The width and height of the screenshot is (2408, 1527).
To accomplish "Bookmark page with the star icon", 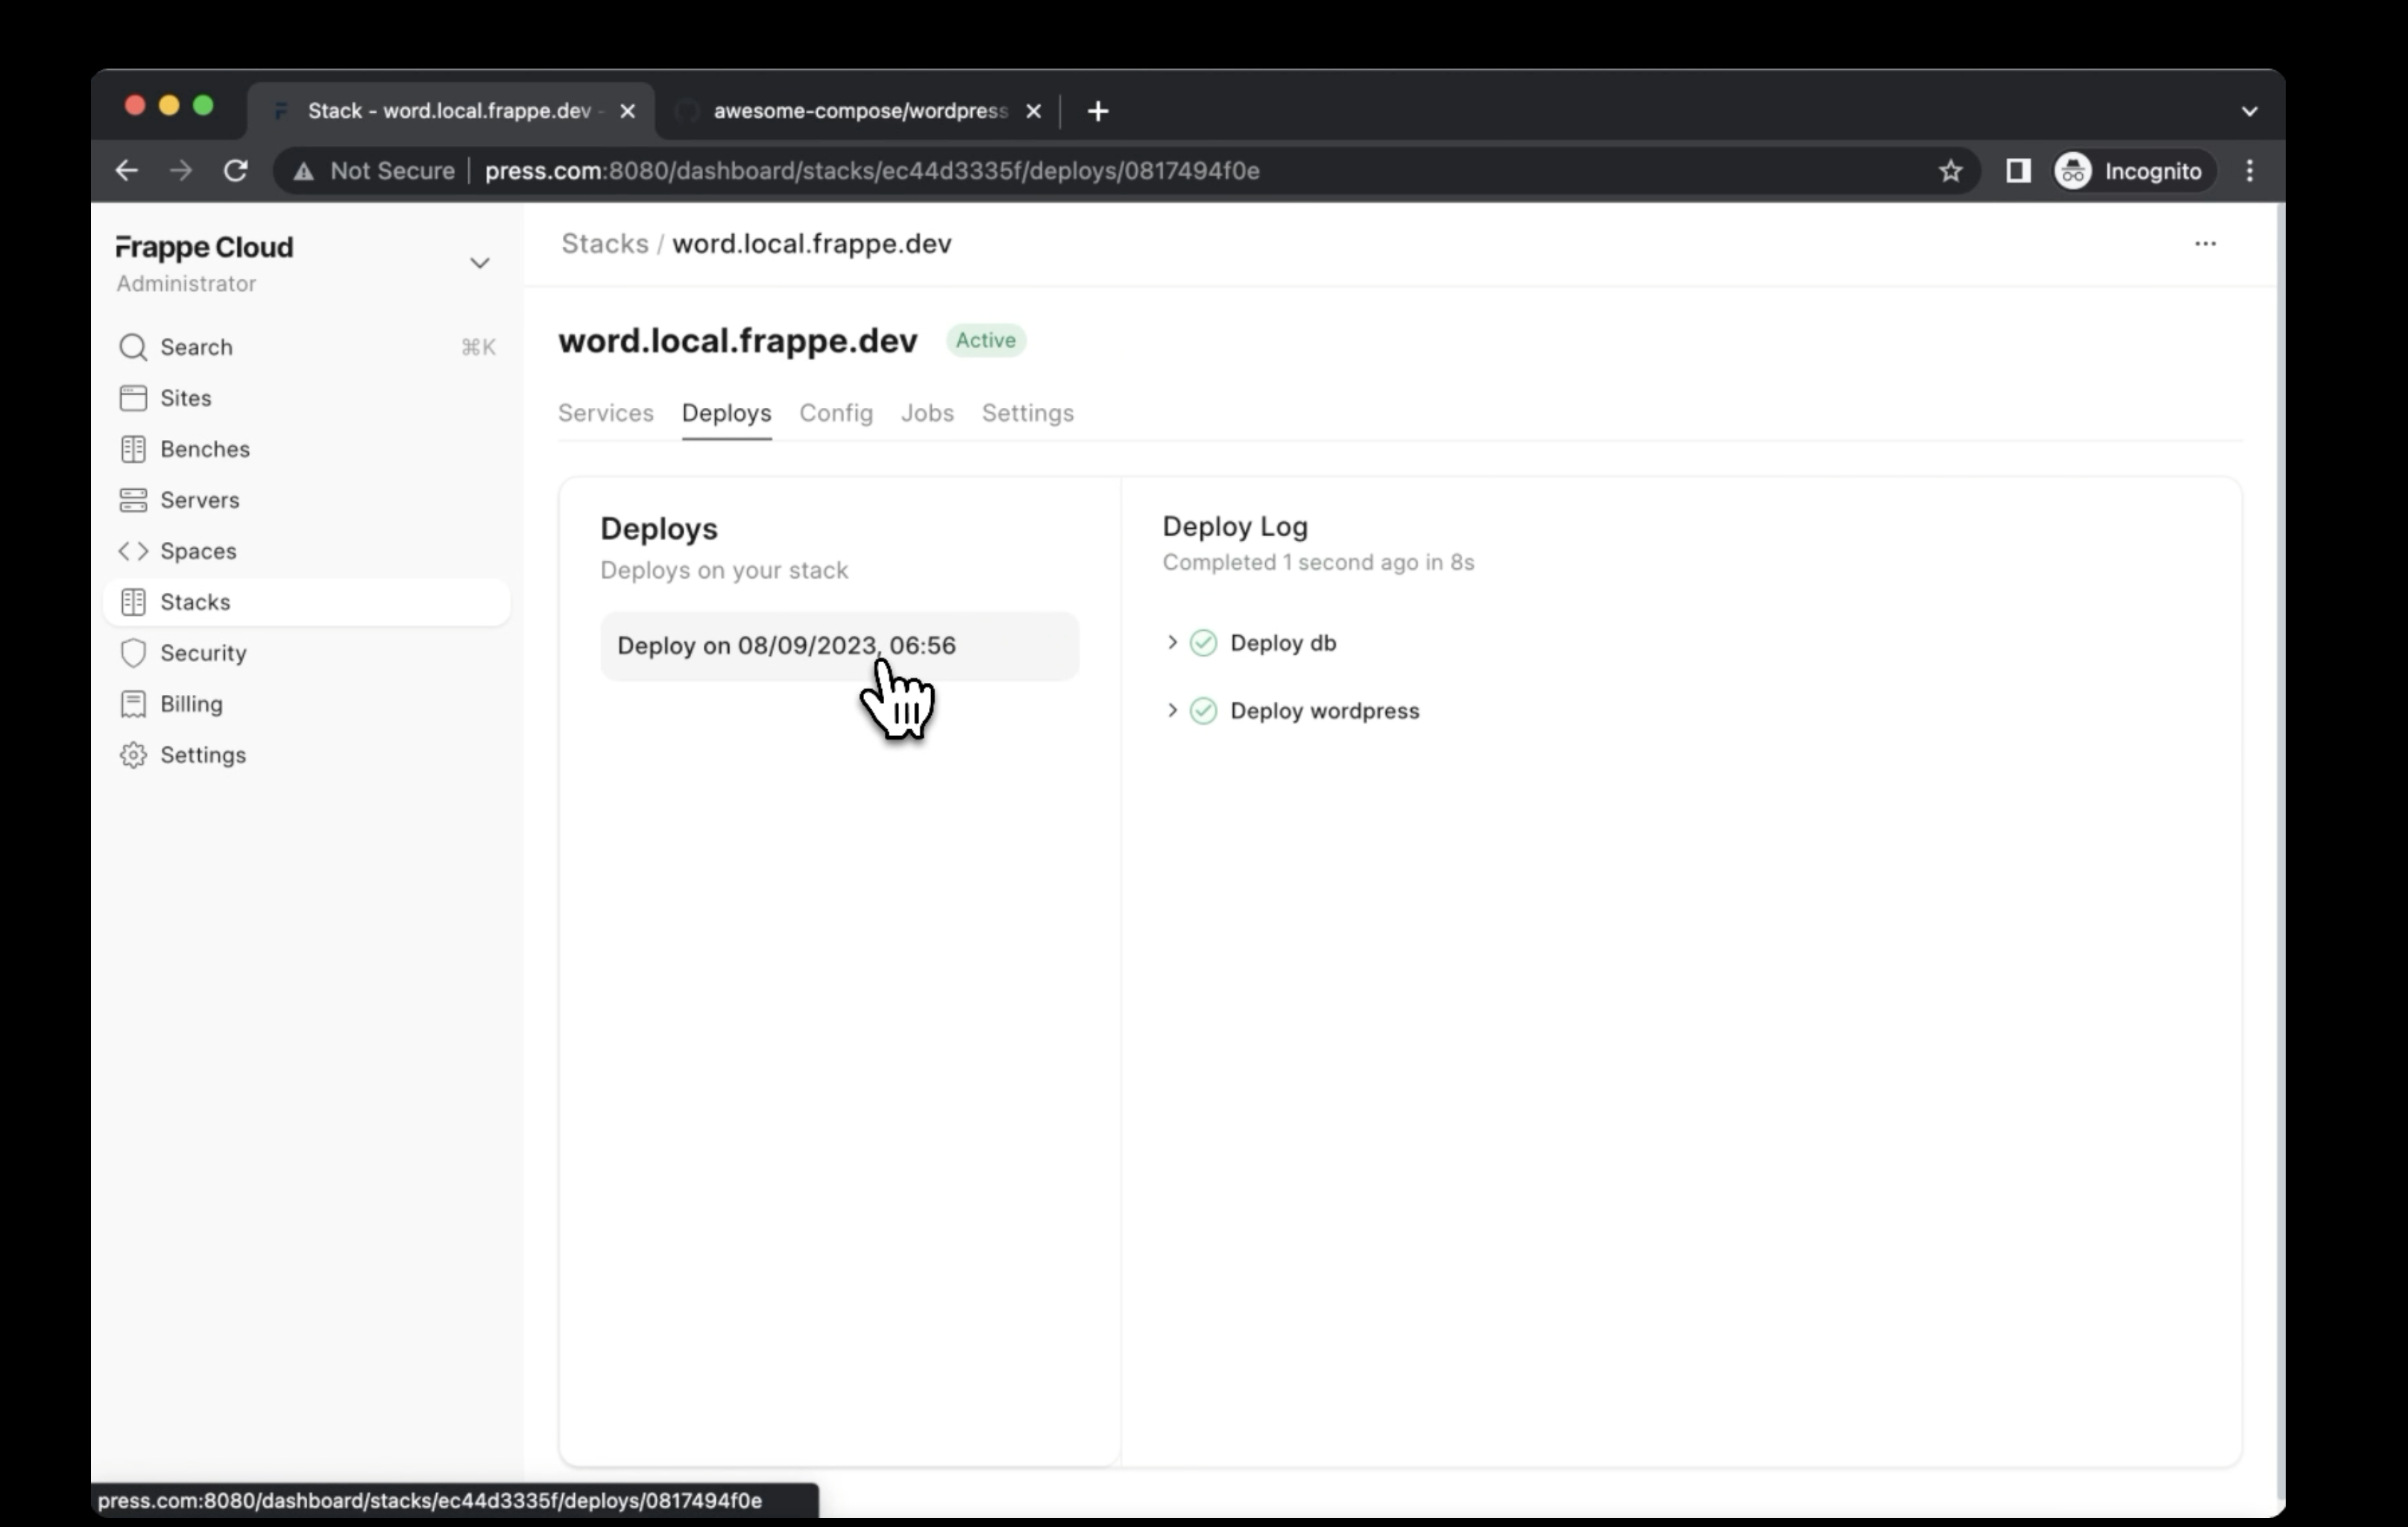I will coord(1950,171).
